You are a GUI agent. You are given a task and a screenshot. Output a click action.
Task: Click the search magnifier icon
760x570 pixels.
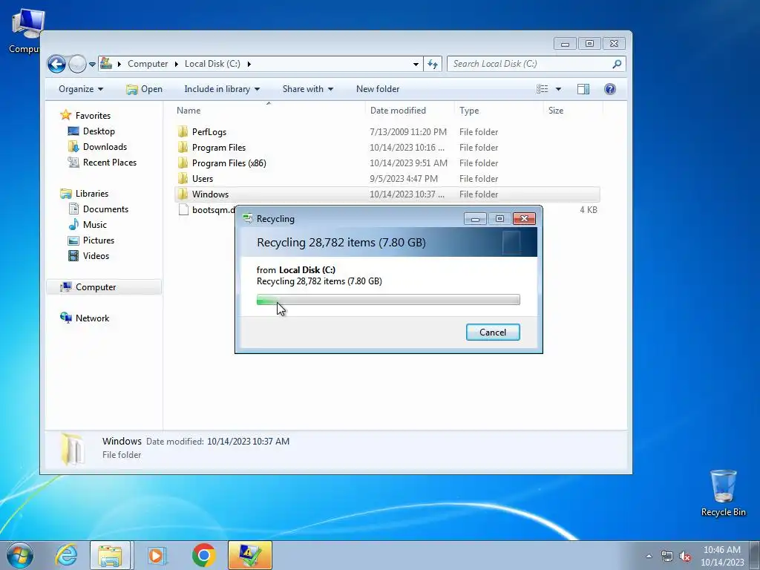[x=617, y=64]
